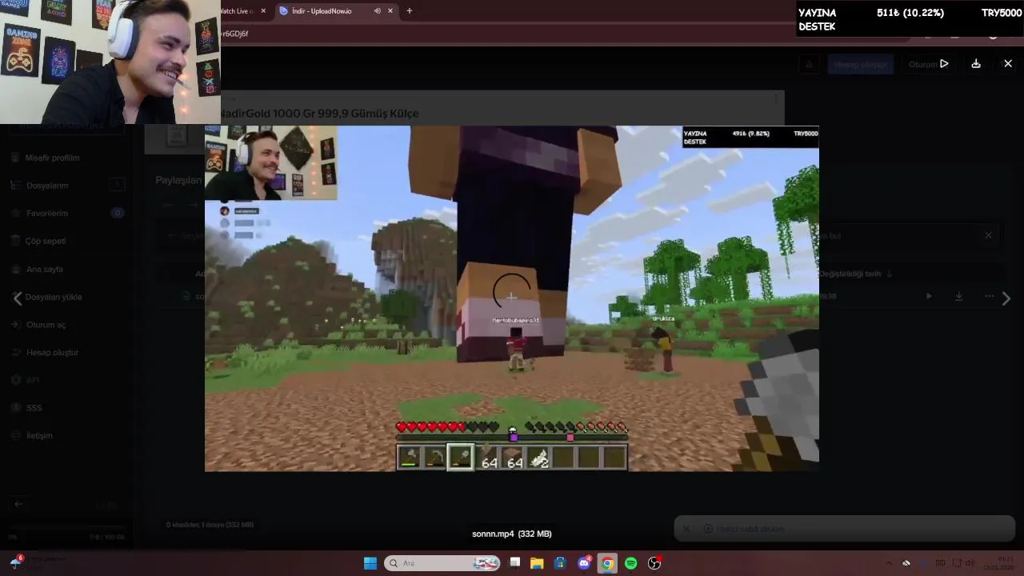The image size is (1024, 576).
Task: Open Misafir profilim in the sidebar
Action: tap(52, 158)
